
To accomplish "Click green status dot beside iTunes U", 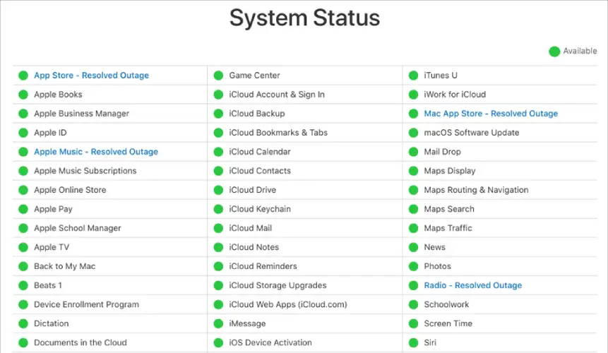I will click(x=413, y=76).
